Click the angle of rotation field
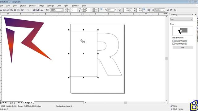198x111 pixels. click(111, 10)
